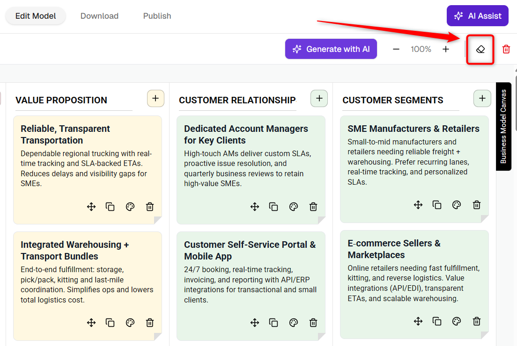
Task: Open the AI Assist panel
Action: tap(478, 16)
